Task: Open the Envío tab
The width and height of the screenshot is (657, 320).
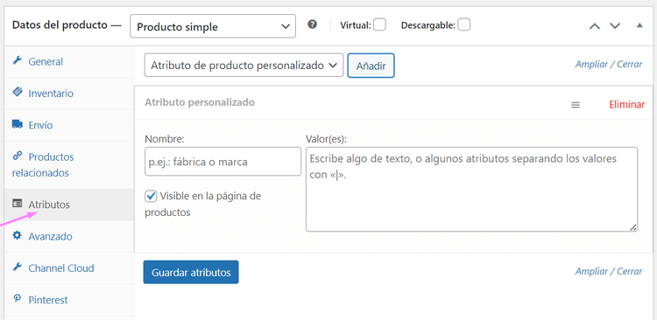Action: pos(69,125)
